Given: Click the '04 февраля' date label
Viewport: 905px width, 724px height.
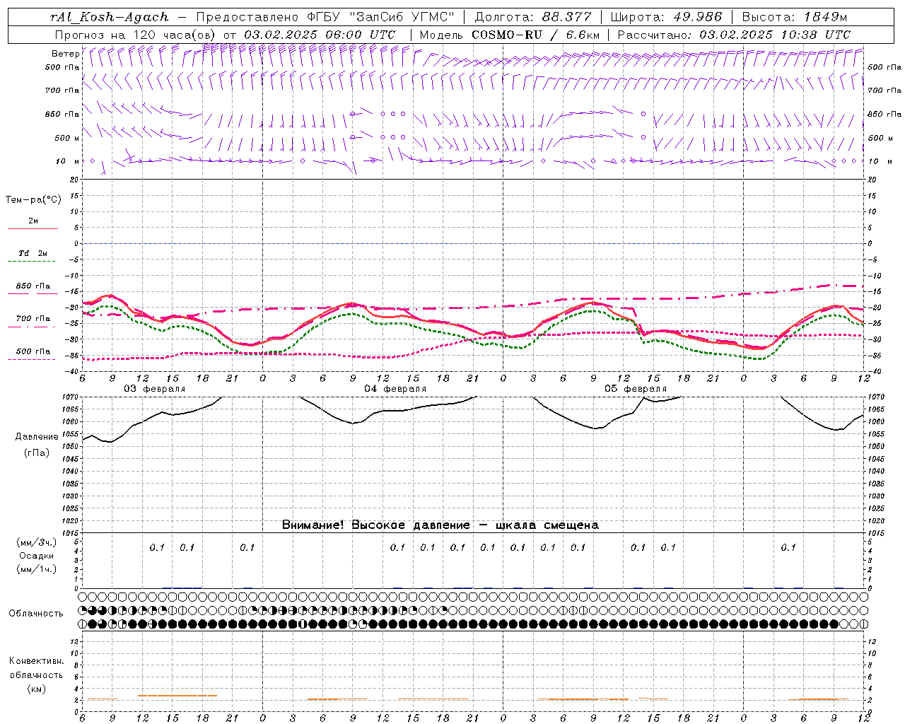Looking at the screenshot, I should 395,389.
